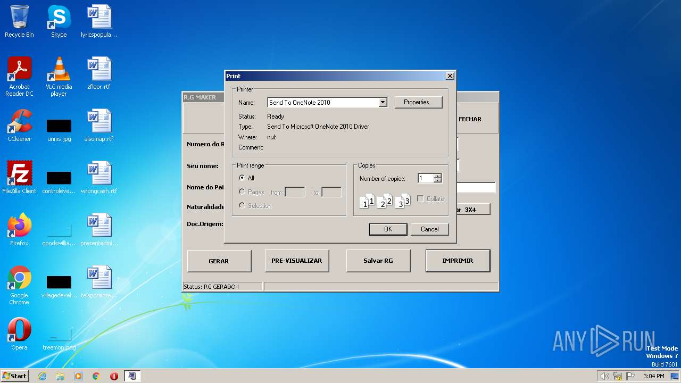Toggle the Collate checkbox
This screenshot has height=383, width=681.
click(x=430, y=199)
